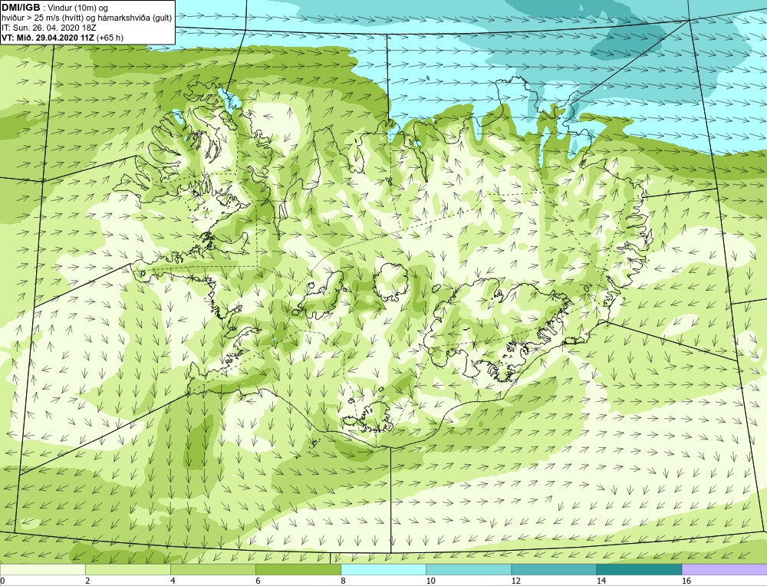This screenshot has height=586, width=767.
Task: Click the 14–16 m/s dark teal swatch
Action: pyautogui.click(x=638, y=569)
